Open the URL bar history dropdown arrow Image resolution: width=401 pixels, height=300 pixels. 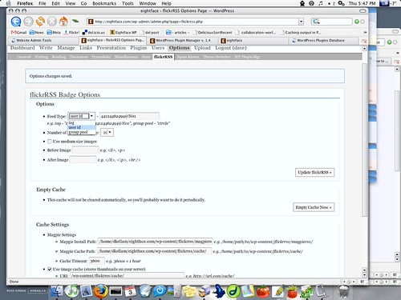coord(301,22)
